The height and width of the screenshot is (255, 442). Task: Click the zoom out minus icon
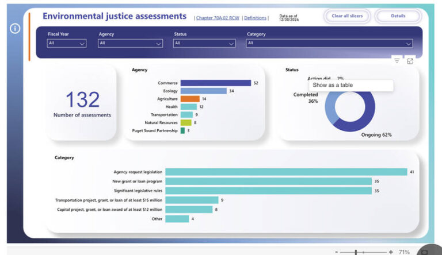click(337, 252)
